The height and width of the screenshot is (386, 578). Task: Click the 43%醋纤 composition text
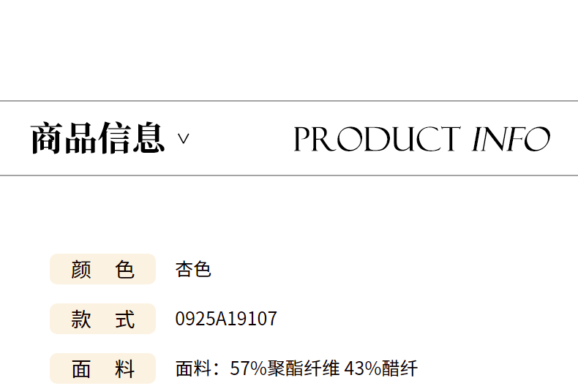tap(380, 368)
